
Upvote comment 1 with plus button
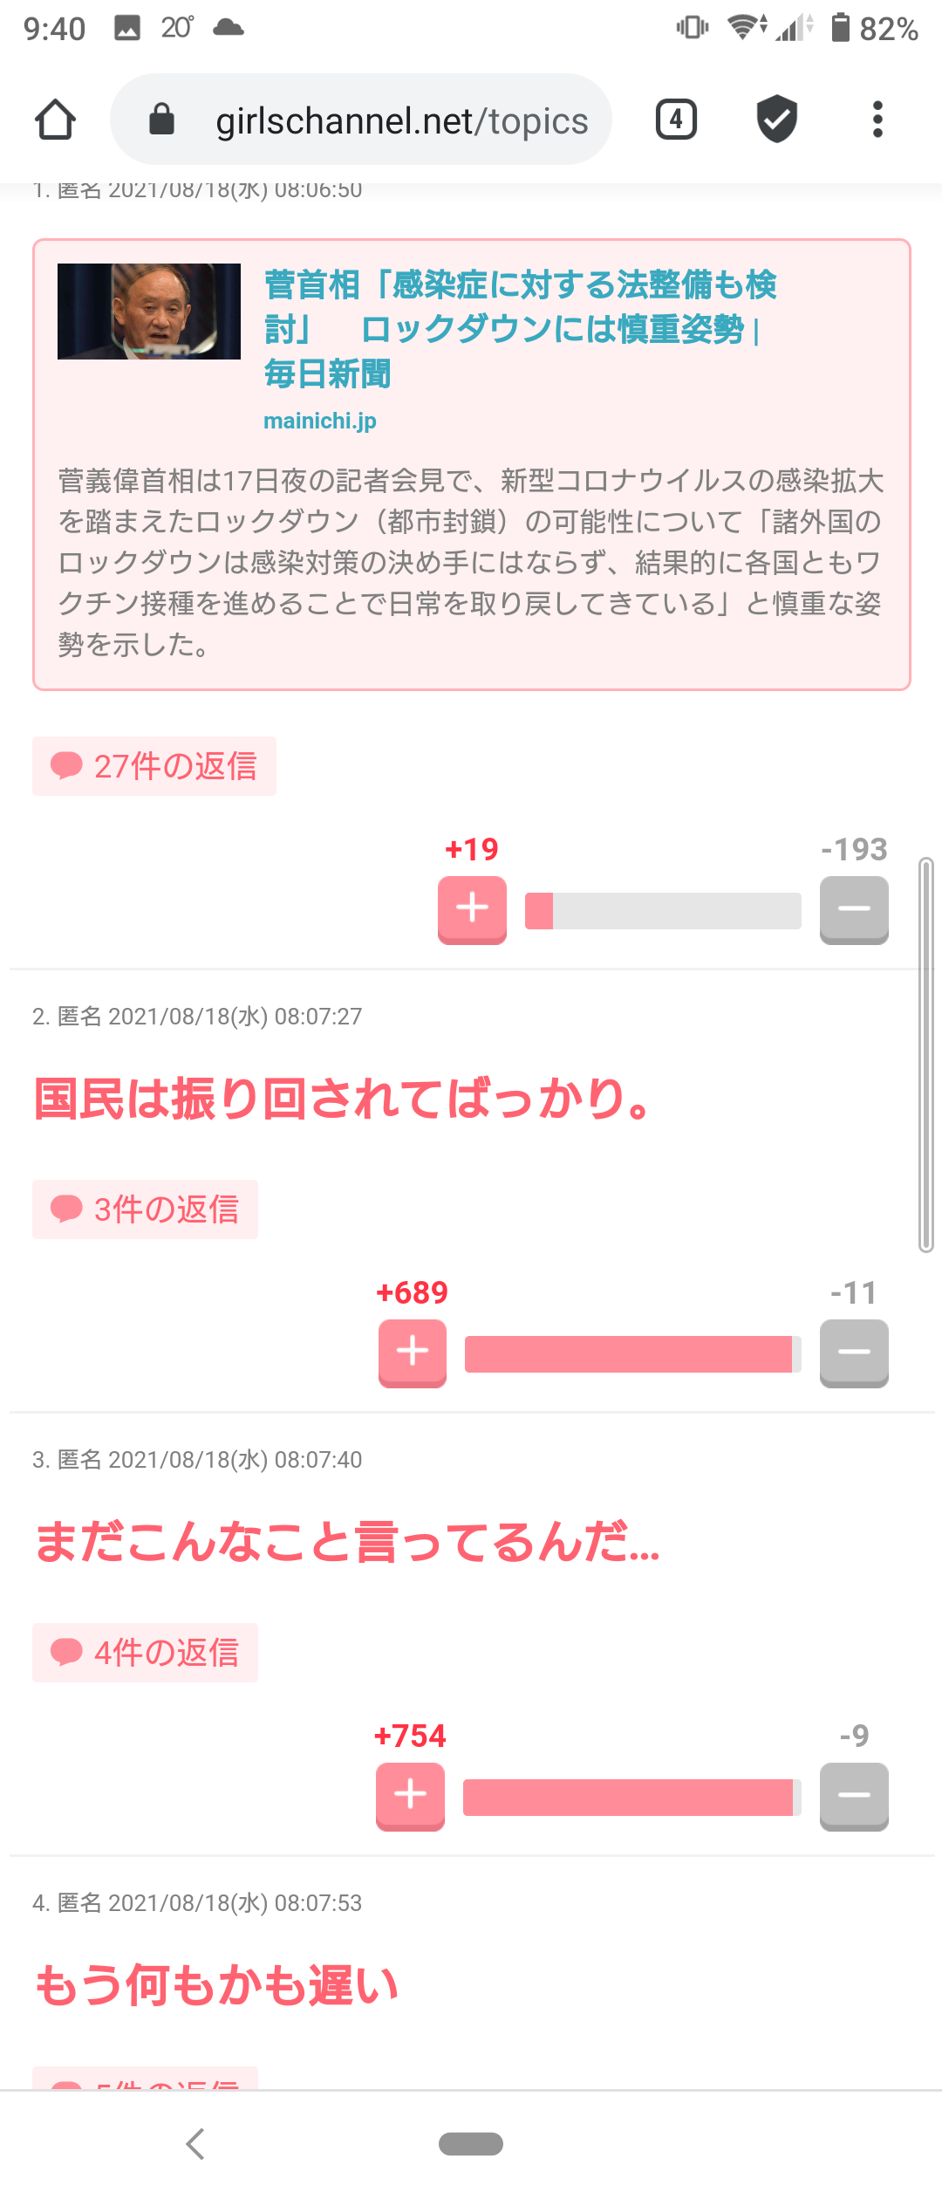pyautogui.click(x=472, y=910)
